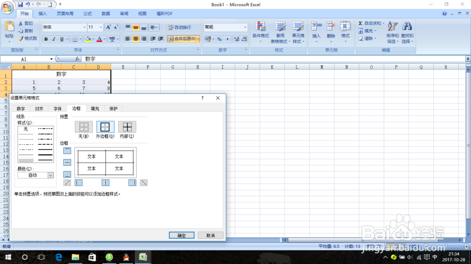Open the 宋体 font name dropdown
This screenshot has width=471, height=264.
(84, 27)
